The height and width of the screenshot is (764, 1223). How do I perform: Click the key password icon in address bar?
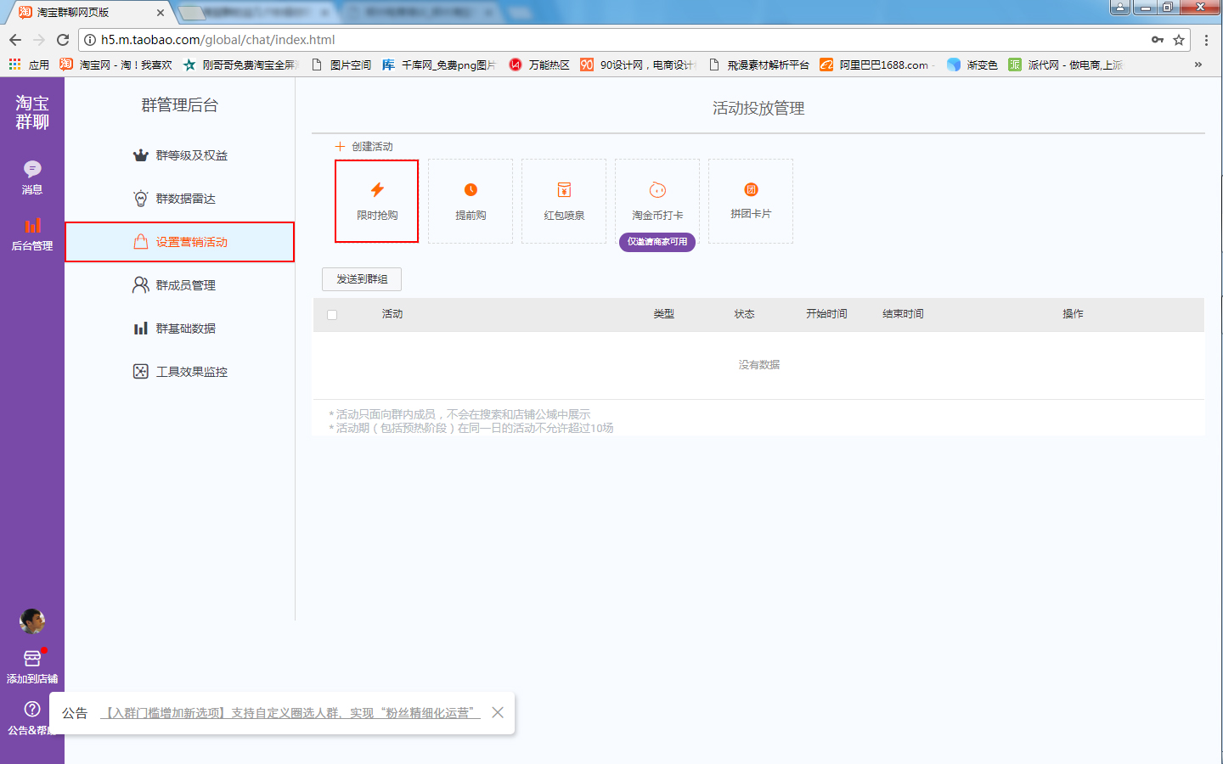point(1158,40)
